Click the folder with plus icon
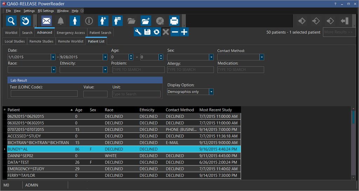The width and height of the screenshot is (359, 191). (x=146, y=21)
